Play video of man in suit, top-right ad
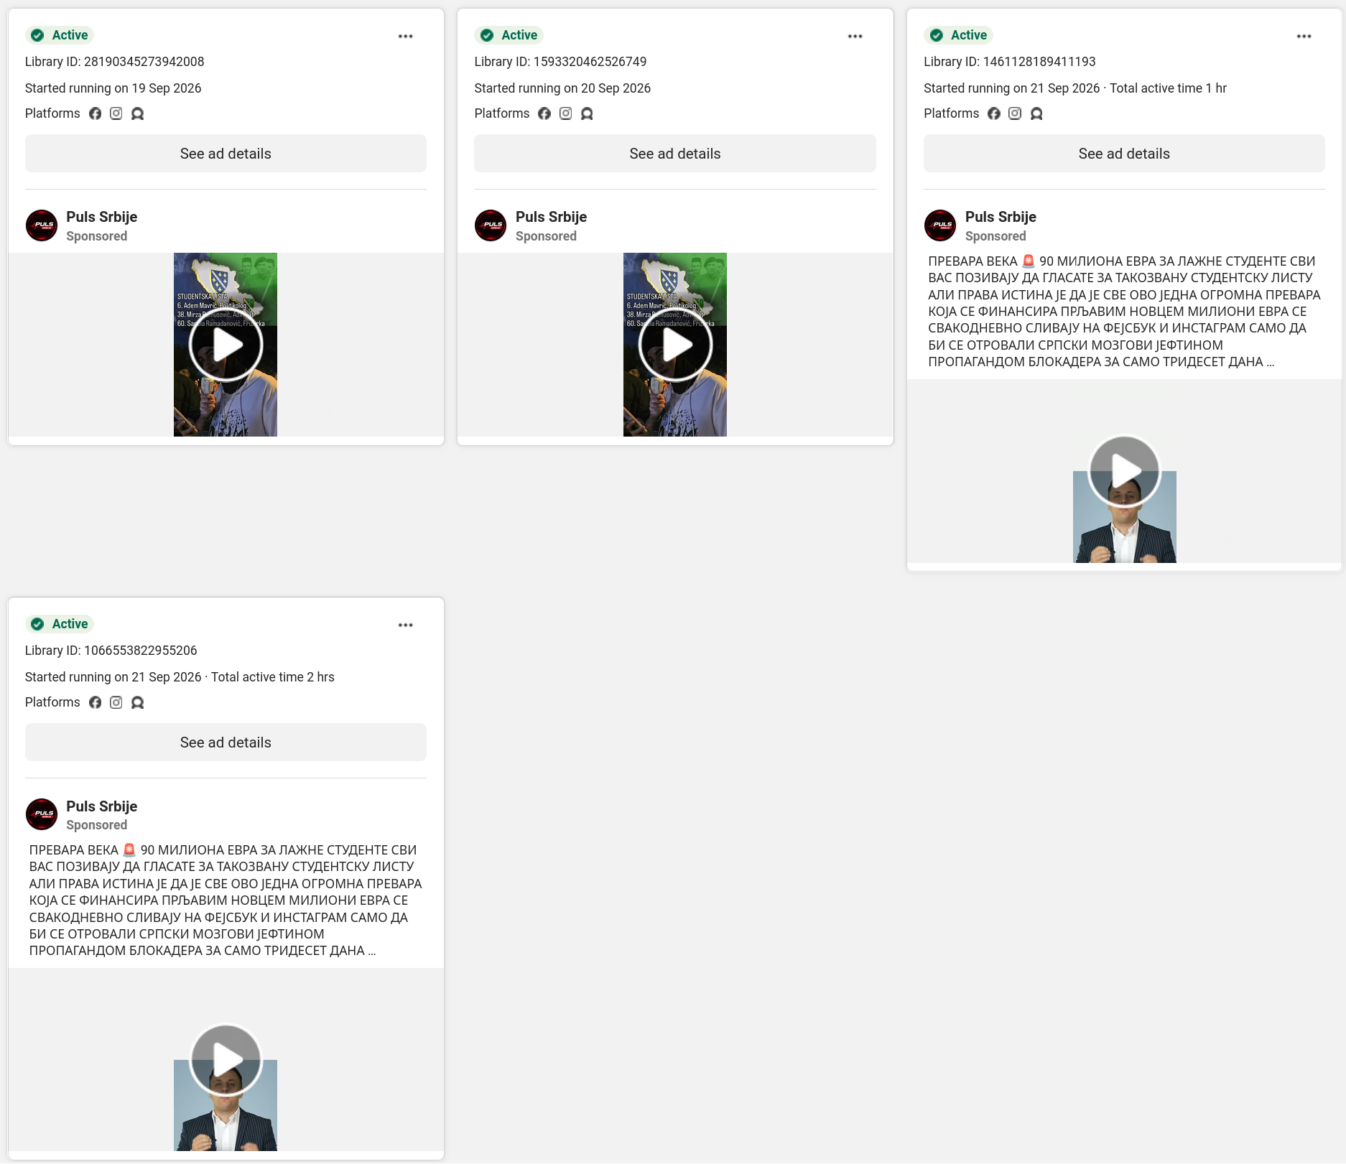The image size is (1346, 1164). (1124, 471)
